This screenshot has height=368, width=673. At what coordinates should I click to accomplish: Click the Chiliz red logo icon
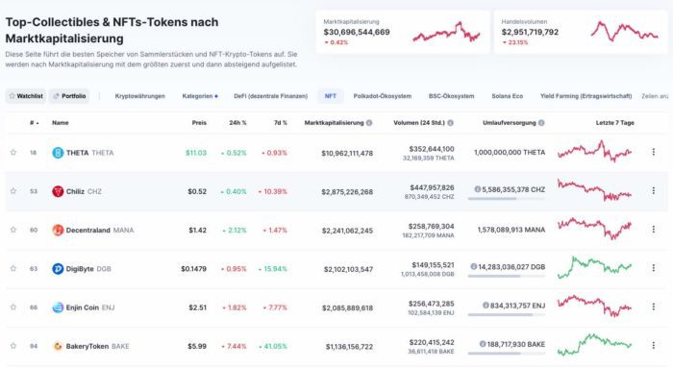(x=58, y=191)
